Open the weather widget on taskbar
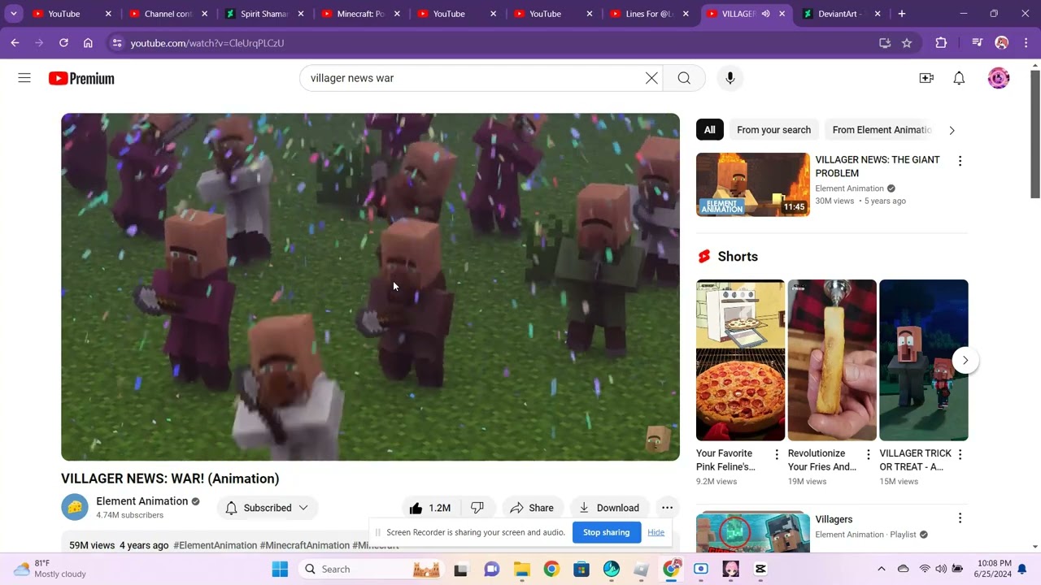This screenshot has height=585, width=1041. 50,569
